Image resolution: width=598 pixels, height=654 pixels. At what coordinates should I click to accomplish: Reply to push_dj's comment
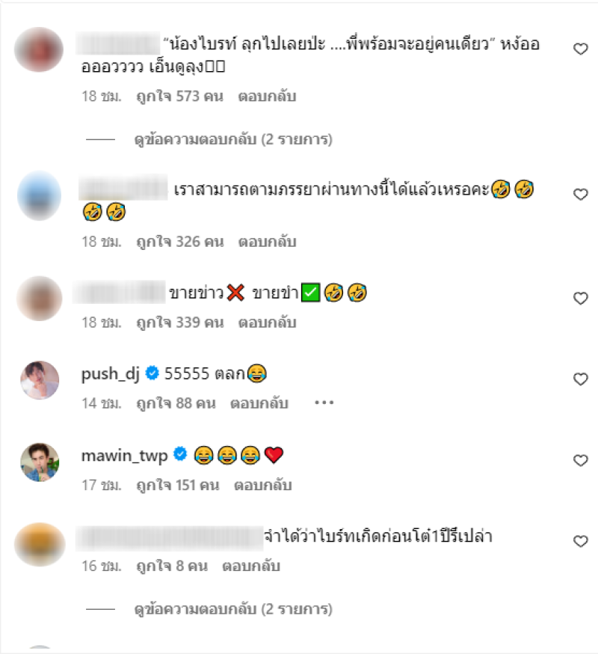click(x=259, y=403)
